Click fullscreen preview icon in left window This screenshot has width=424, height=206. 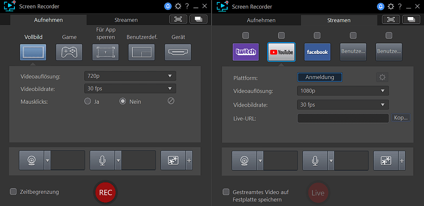pyautogui.click(x=178, y=19)
